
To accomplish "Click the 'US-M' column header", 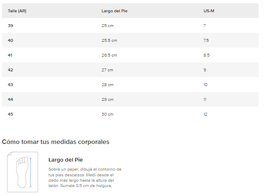I will [209, 11].
